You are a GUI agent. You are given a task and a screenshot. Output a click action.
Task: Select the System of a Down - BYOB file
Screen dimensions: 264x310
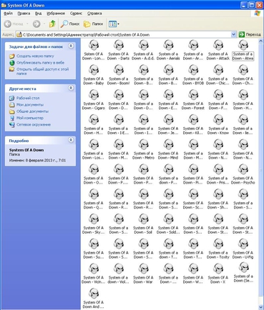click(193, 74)
